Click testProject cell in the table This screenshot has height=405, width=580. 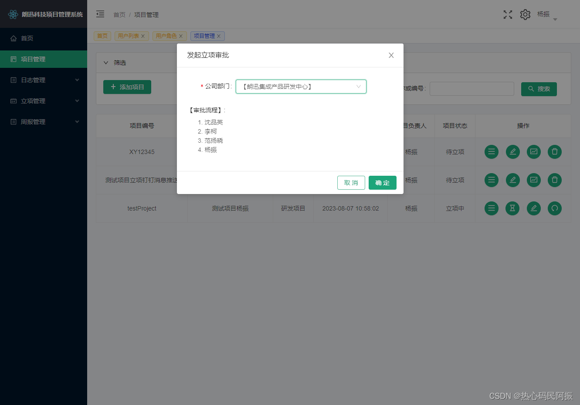coord(142,208)
